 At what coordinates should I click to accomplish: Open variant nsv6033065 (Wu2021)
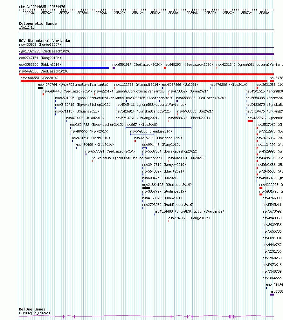(195, 111)
